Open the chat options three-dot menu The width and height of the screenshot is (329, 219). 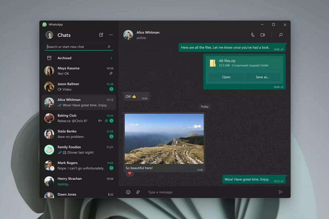(111, 35)
